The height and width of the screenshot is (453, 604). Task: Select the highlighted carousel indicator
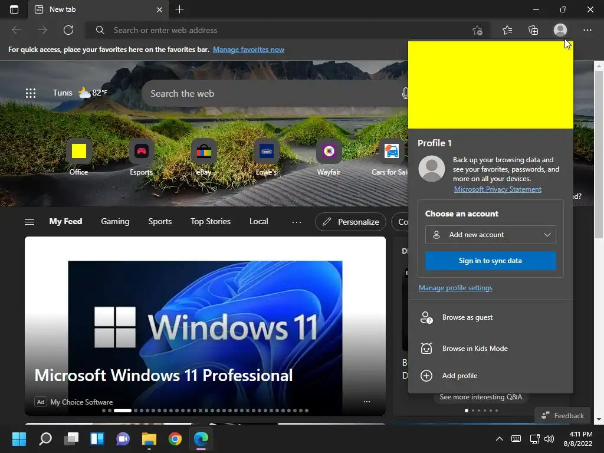[123, 411]
